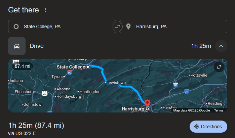
Task: Click the 87.4 mi distance badge
Action: (23, 66)
